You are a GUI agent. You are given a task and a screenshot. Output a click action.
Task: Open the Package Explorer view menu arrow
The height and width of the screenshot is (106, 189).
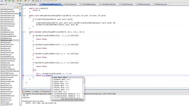point(20,6)
